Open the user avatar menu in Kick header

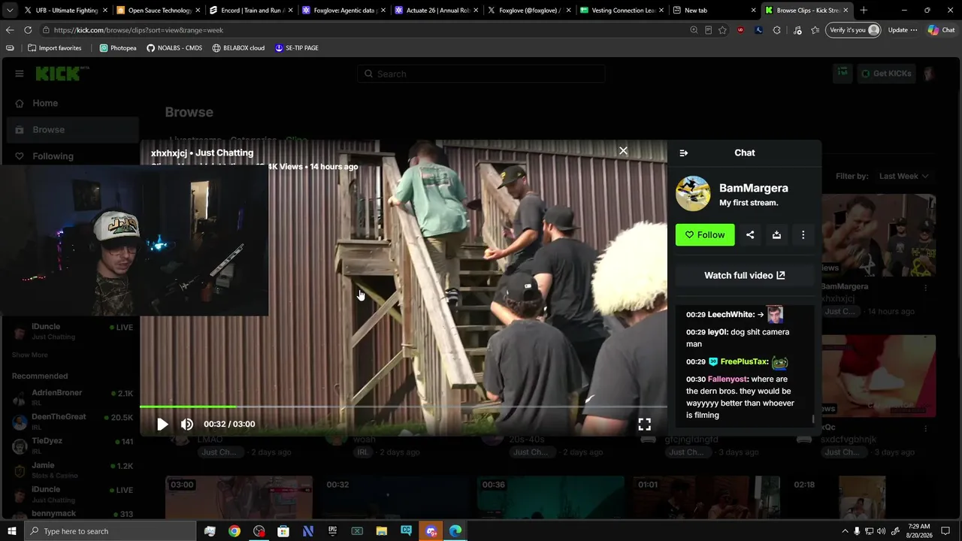point(929,74)
